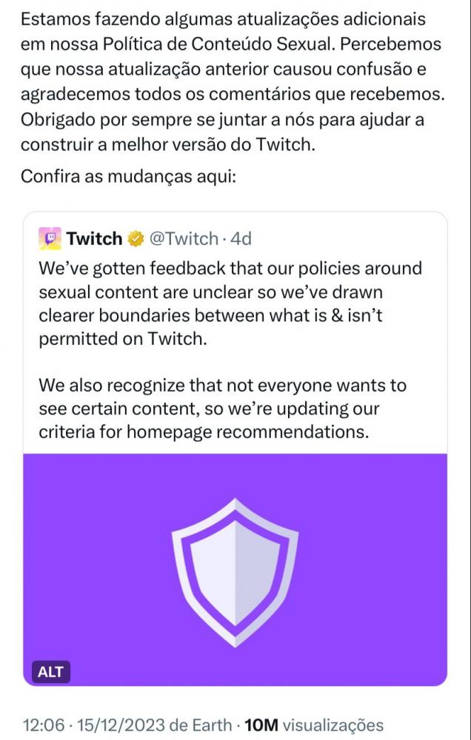Click the "visualizações" label
The image size is (471, 740).
333,724
